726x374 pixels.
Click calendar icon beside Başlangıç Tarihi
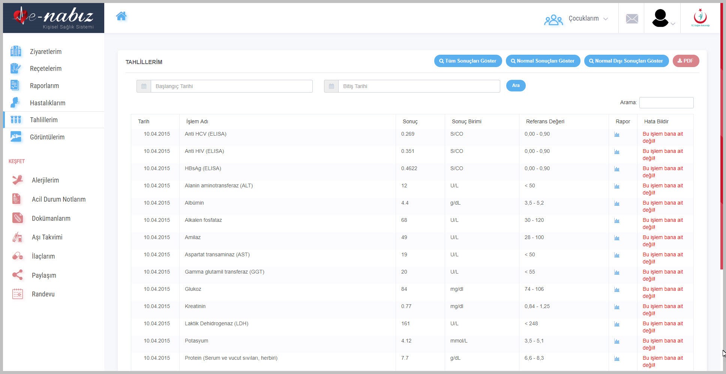click(144, 86)
